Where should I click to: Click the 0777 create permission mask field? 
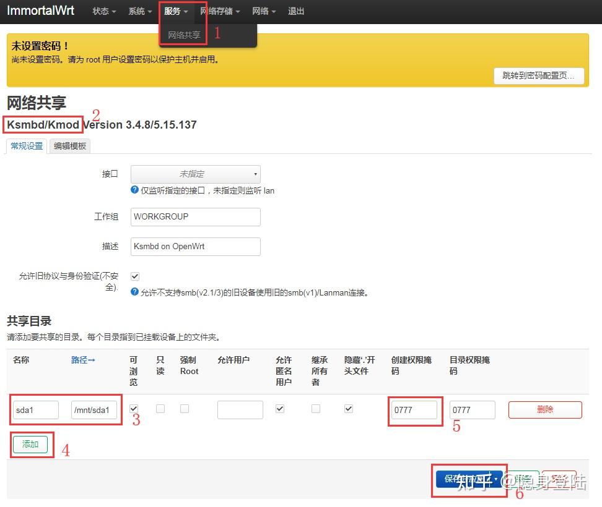(415, 409)
